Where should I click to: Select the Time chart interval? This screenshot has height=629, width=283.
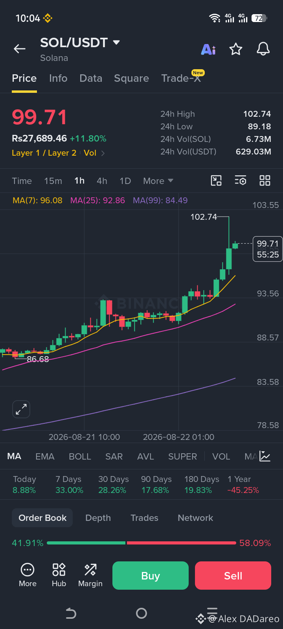pyautogui.click(x=22, y=181)
